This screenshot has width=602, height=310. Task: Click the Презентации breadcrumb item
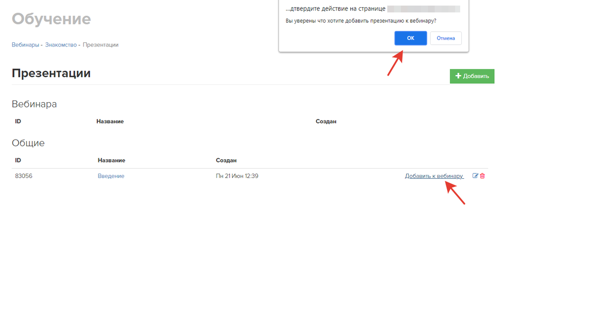tap(101, 45)
